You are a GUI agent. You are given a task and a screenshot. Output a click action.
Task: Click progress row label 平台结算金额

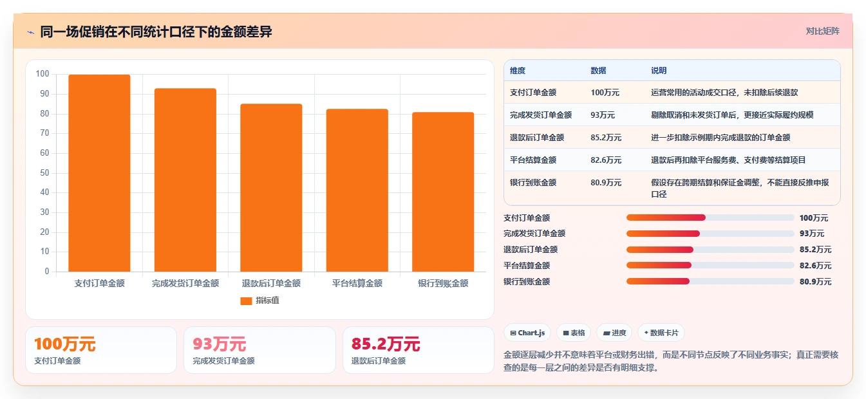527,265
